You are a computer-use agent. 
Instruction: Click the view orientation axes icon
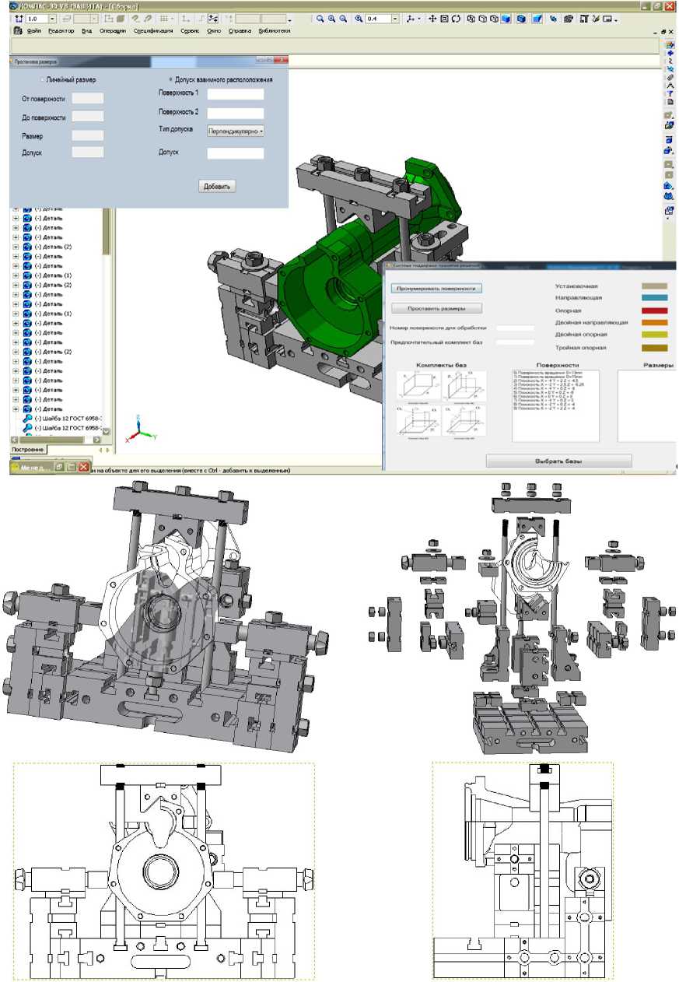410,18
